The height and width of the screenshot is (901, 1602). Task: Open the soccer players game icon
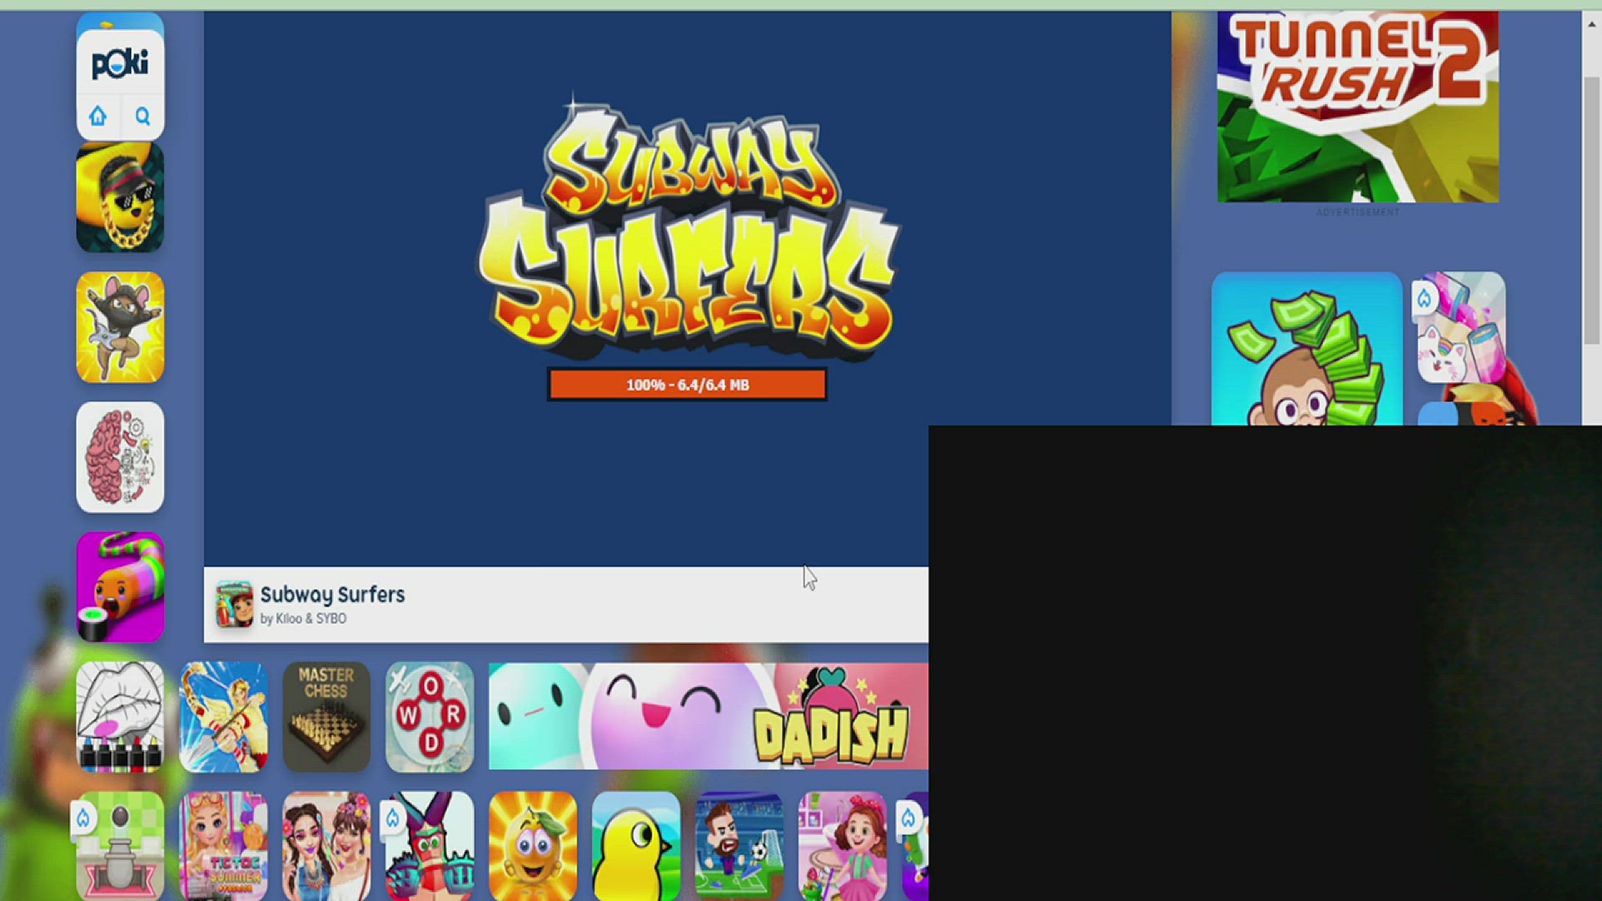(739, 846)
